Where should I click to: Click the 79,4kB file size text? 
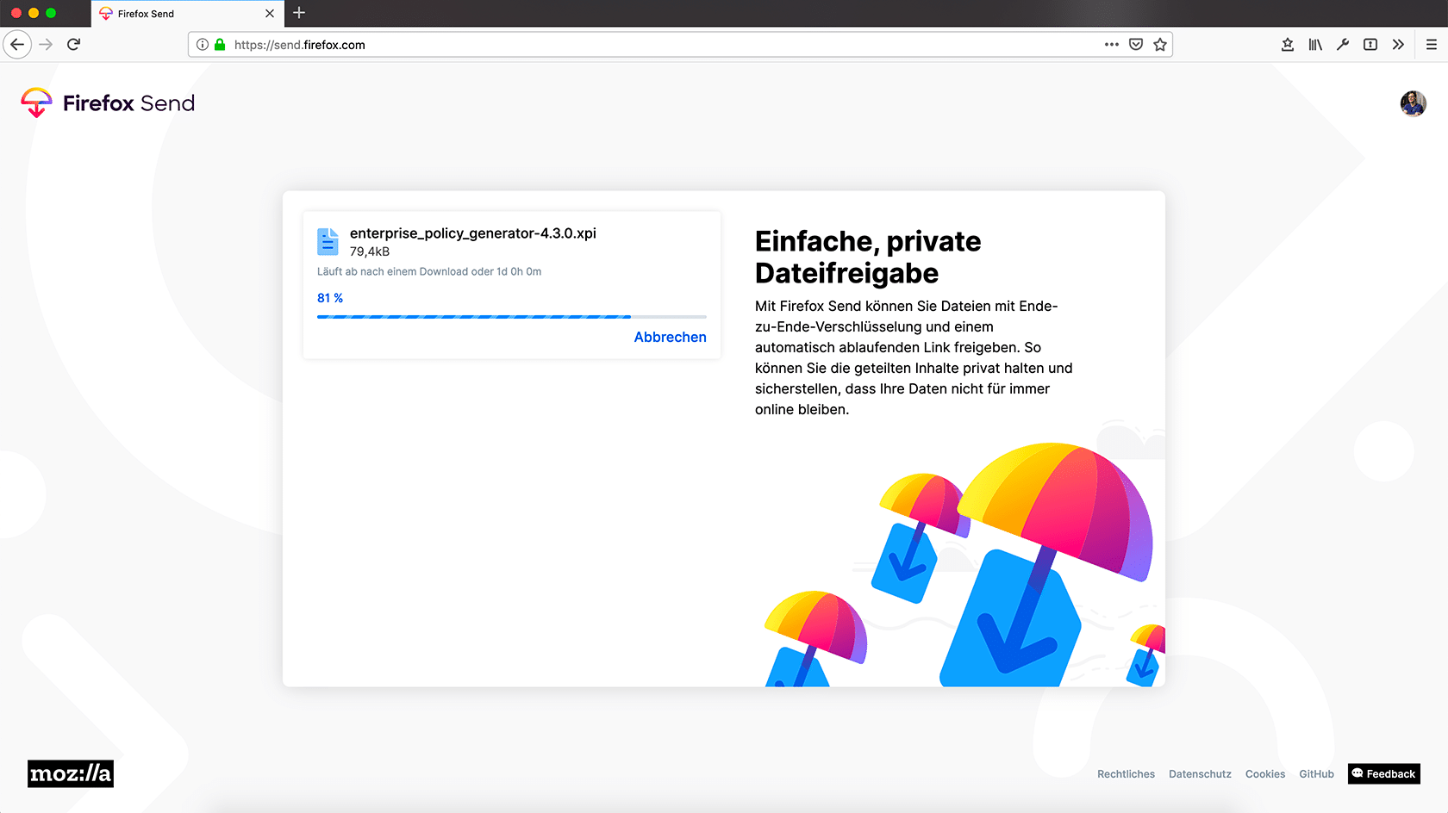tap(370, 251)
